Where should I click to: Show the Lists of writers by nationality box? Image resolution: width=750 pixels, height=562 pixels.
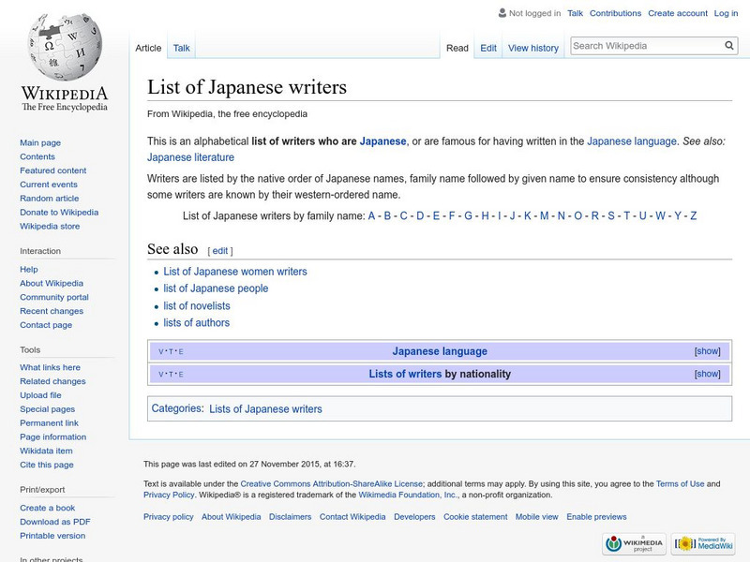point(707,374)
